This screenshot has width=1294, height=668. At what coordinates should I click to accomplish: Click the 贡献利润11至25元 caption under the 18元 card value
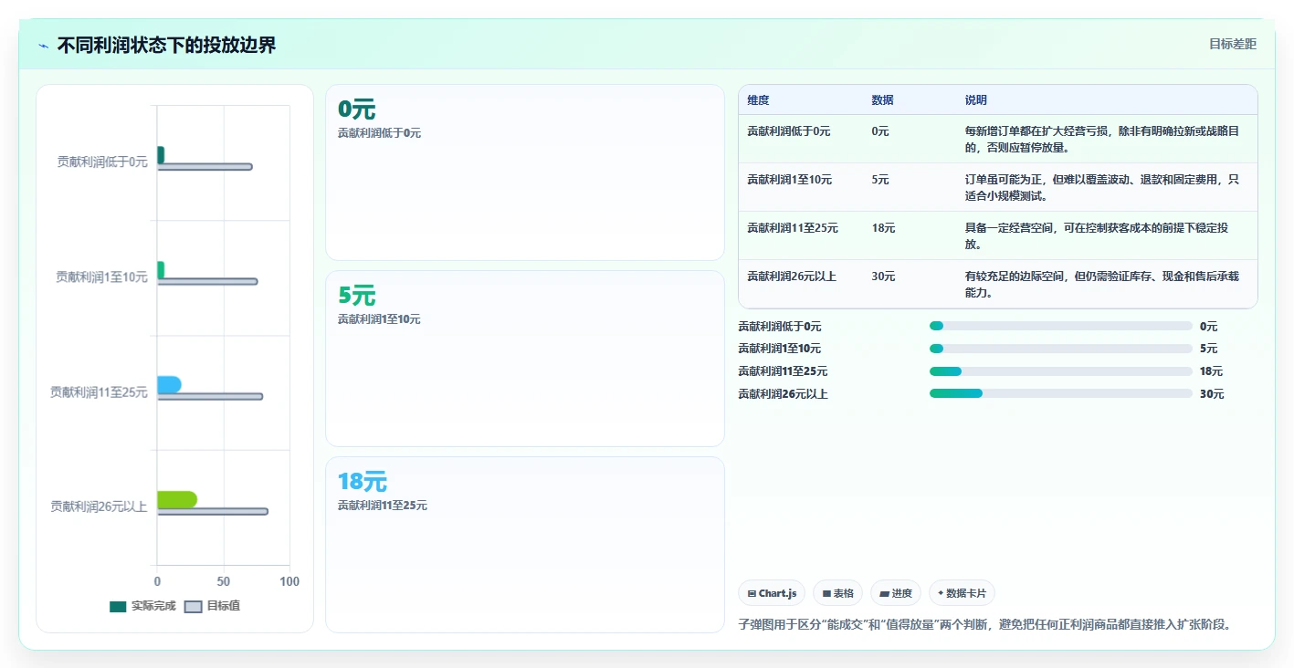[x=382, y=506]
